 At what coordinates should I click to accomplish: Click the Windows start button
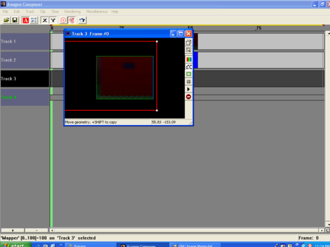coord(15,245)
